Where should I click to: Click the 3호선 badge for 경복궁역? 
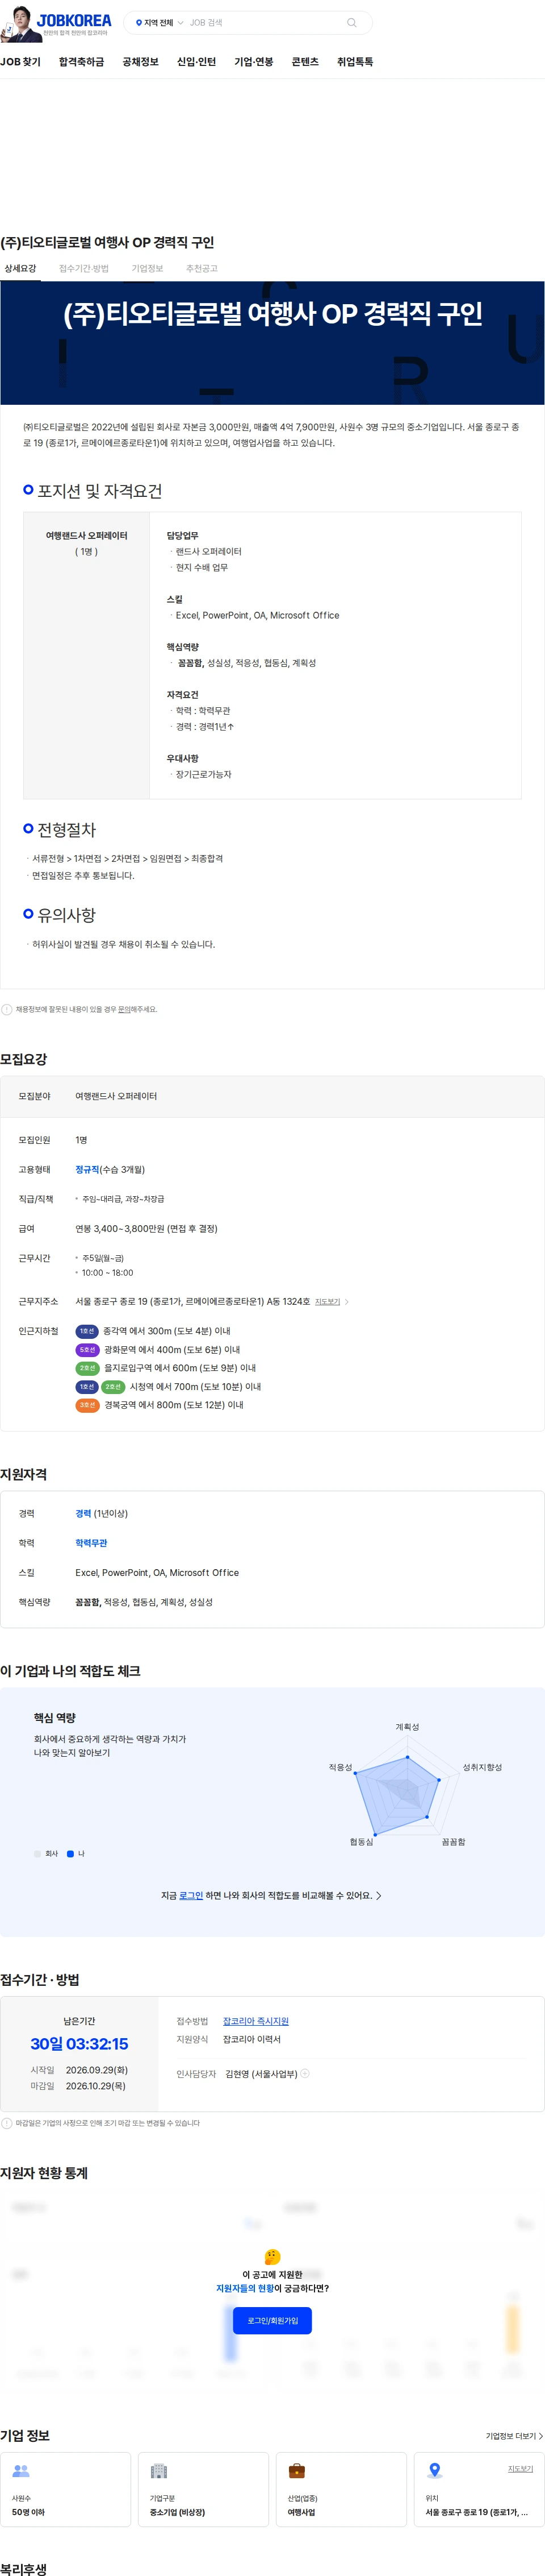pos(87,1405)
